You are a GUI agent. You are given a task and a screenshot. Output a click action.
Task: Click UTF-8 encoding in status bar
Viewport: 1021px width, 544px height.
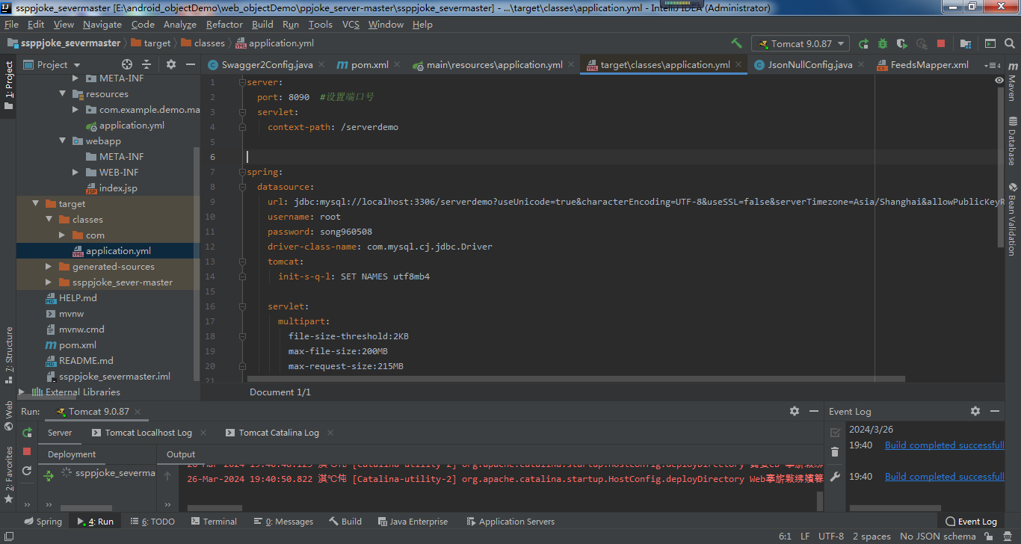(831, 536)
